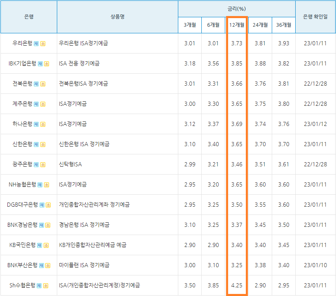Select the 3개월 column header
The width and height of the screenshot is (336, 296).
pos(190,25)
